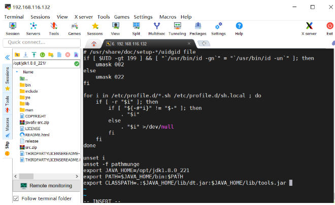Click the SFTP text file icon with purple A
Screen dimensions: 335x205
(76, 55)
